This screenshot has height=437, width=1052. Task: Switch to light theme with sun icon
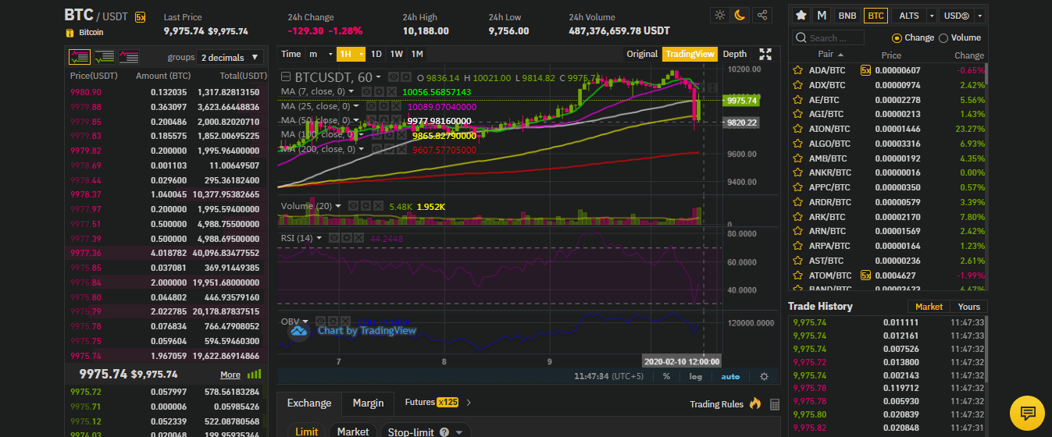(719, 15)
